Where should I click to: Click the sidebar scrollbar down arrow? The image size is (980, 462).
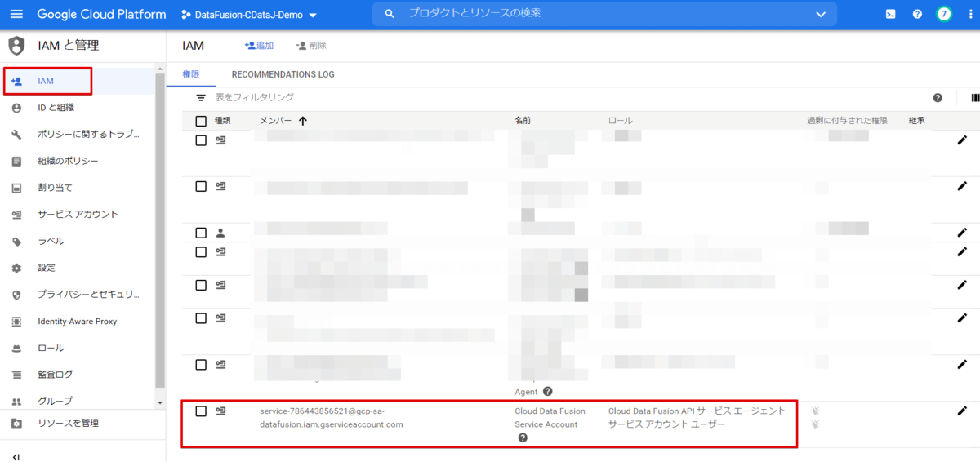(159, 402)
